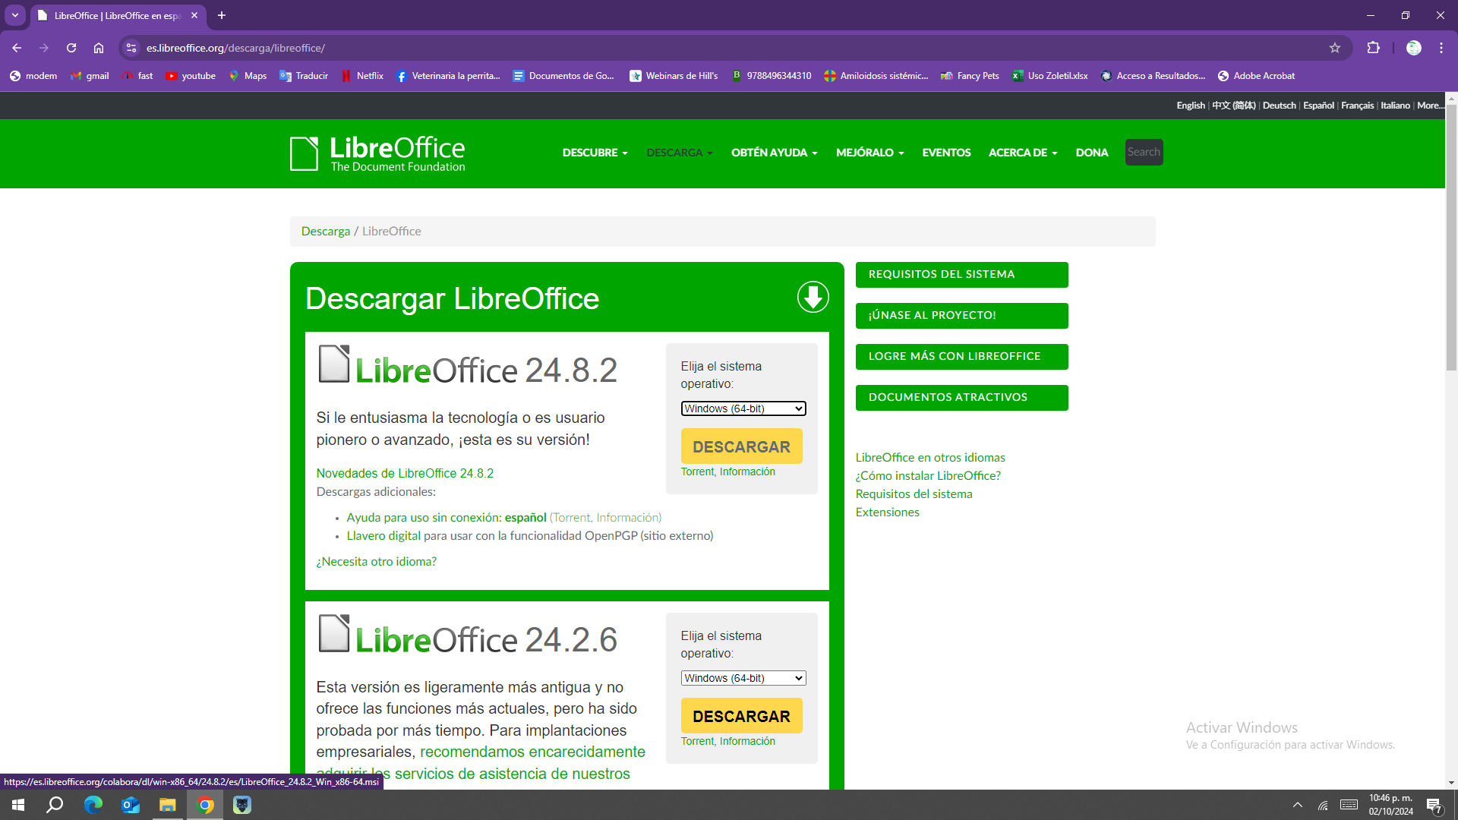Click Llavero digital link
1458x820 pixels.
point(383,536)
